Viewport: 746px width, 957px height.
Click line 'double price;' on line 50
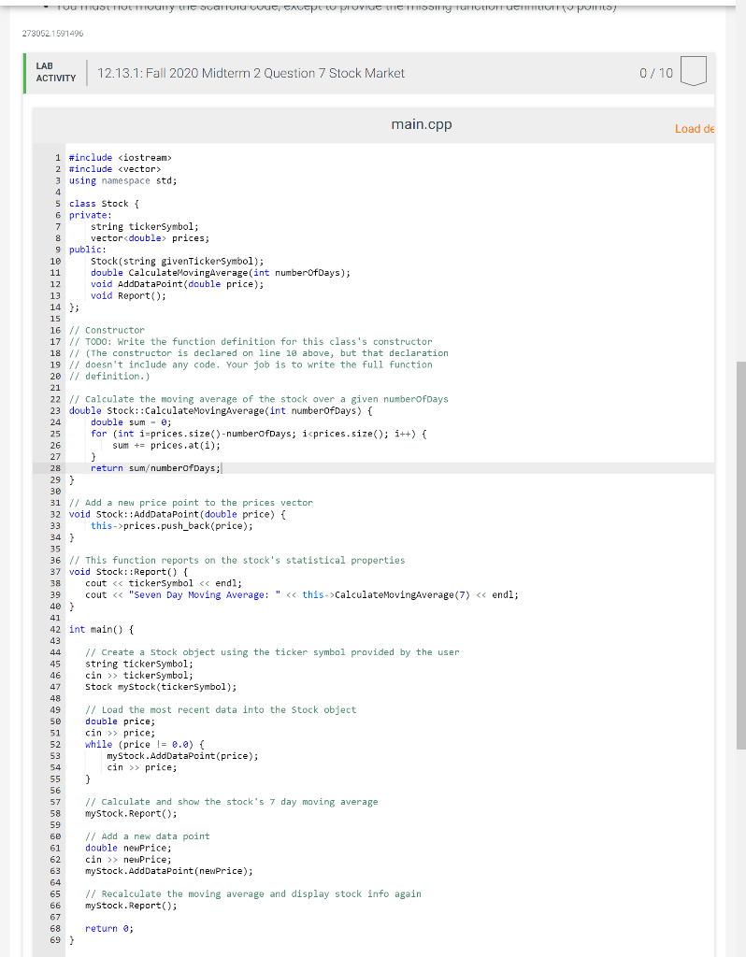(x=121, y=721)
